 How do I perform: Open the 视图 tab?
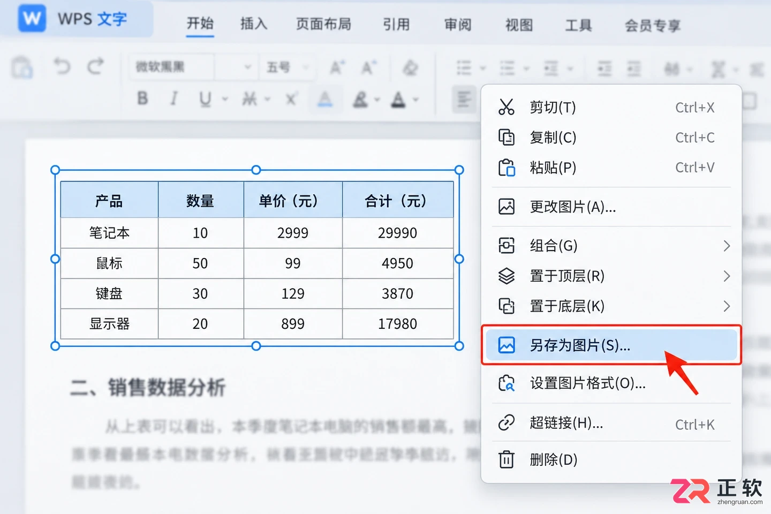point(519,25)
